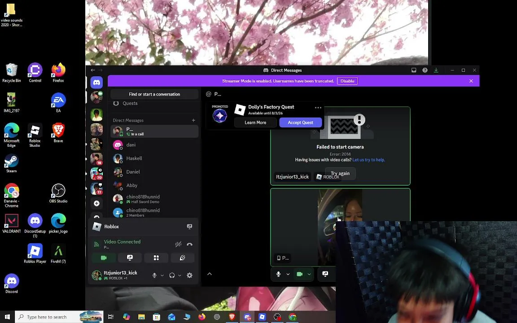Open camera options chevron in call bar
Viewport: 517px width, 323px height.
point(309,274)
